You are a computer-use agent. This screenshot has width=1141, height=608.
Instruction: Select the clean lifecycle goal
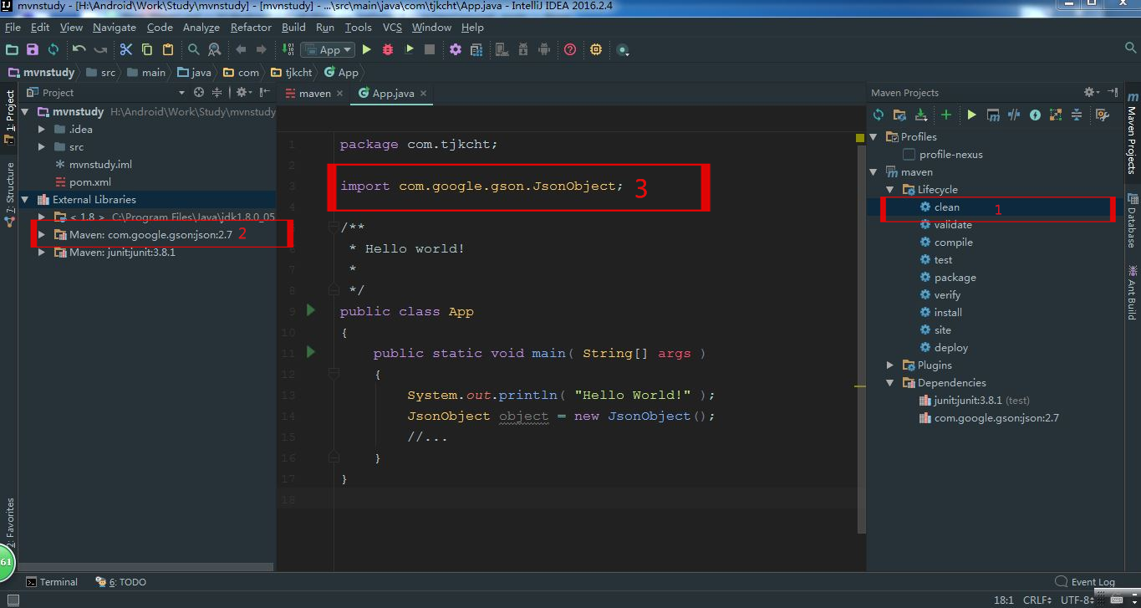pos(947,207)
